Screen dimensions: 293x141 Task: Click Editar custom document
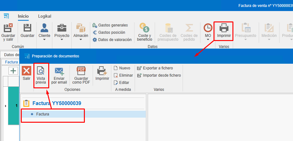click(x=121, y=82)
